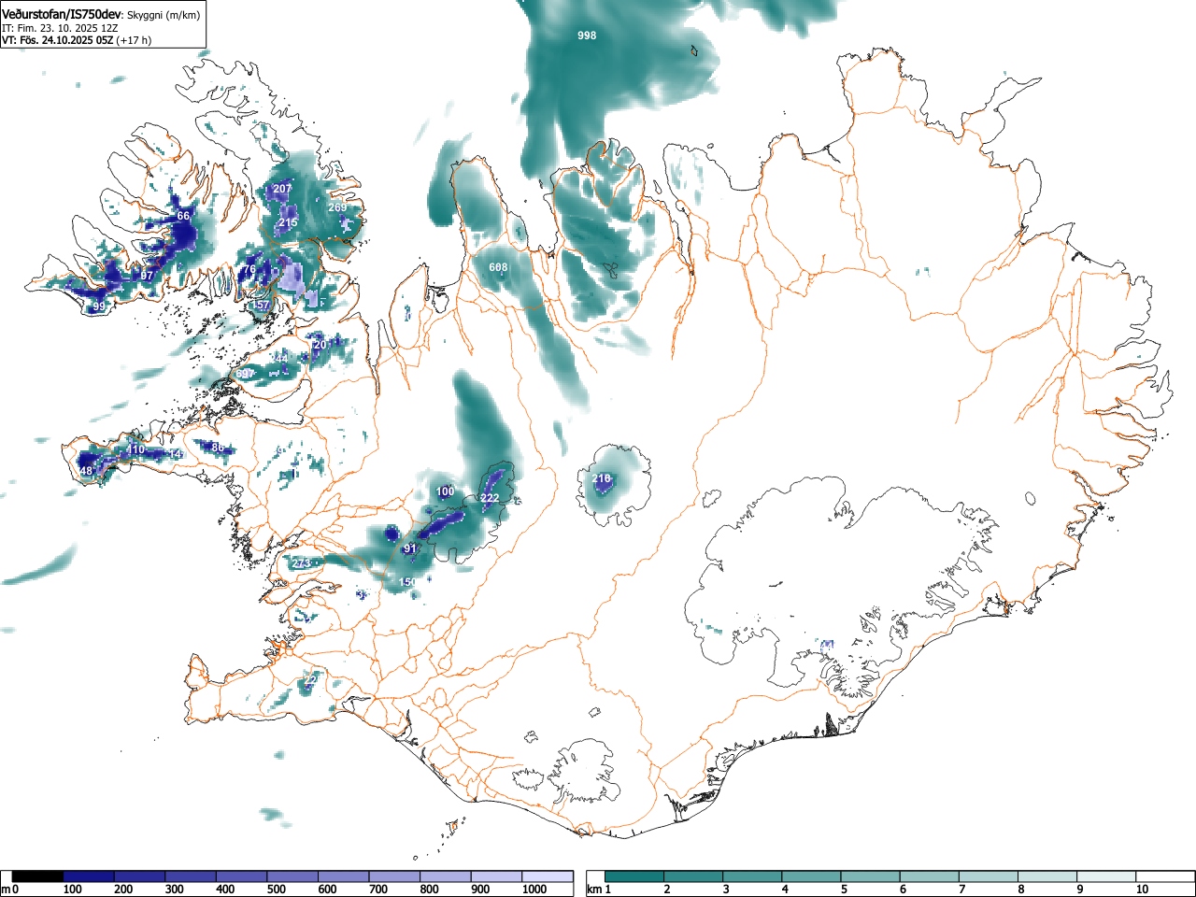Screen dimensions: 1196x897
Task: Select the IT: Fim. 23. 10. 2025 12Z line
Action: click(x=60, y=28)
